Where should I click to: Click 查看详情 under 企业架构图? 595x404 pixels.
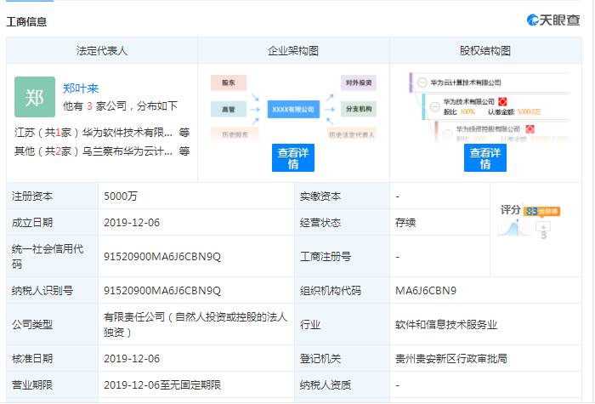pyautogui.click(x=293, y=157)
